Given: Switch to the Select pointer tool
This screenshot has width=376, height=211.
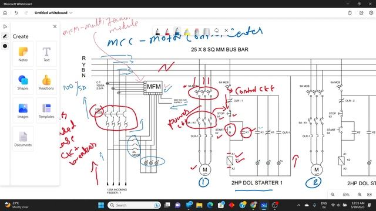Looking at the screenshot, I should 5,26.
